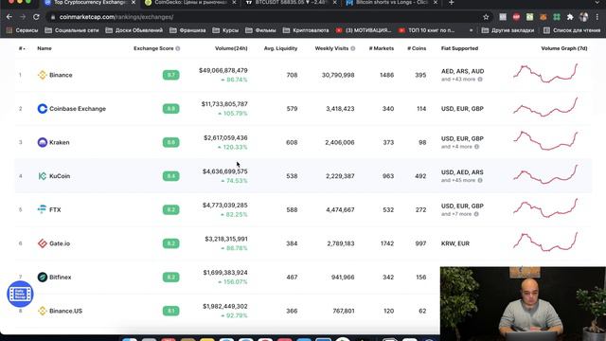This screenshot has width=606, height=341.
Task: Click info icon beside Binance's 'and +43 more'
Action: [480, 80]
